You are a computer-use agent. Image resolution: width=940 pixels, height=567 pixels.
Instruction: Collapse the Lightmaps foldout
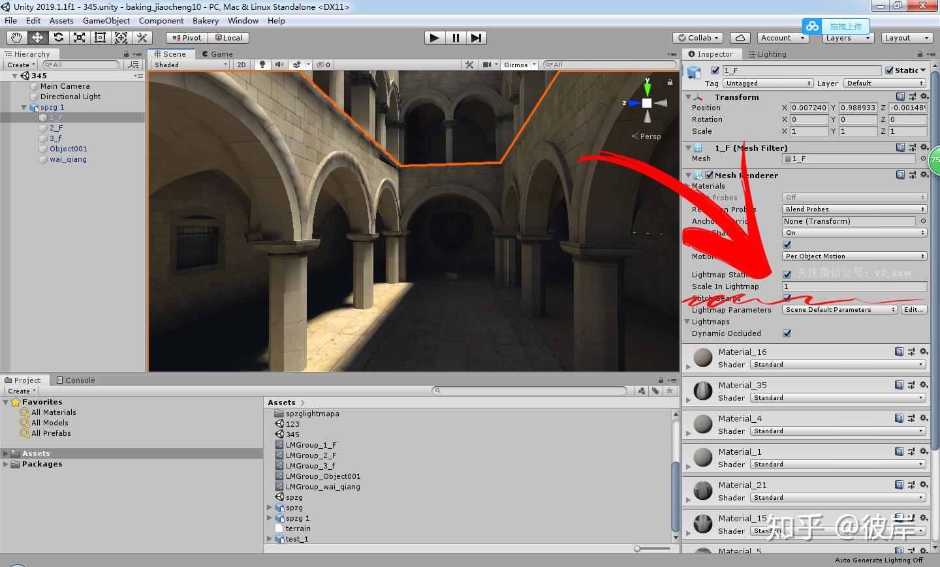(687, 322)
